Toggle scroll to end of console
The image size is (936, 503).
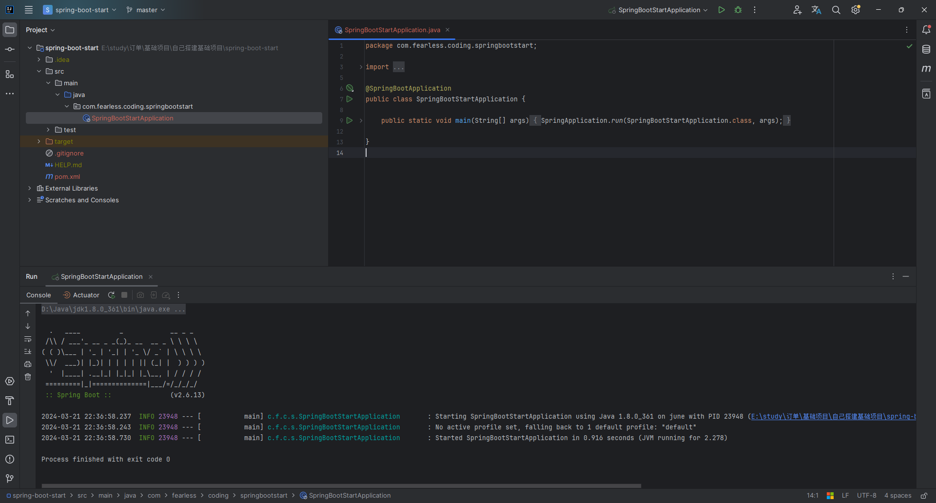click(28, 351)
